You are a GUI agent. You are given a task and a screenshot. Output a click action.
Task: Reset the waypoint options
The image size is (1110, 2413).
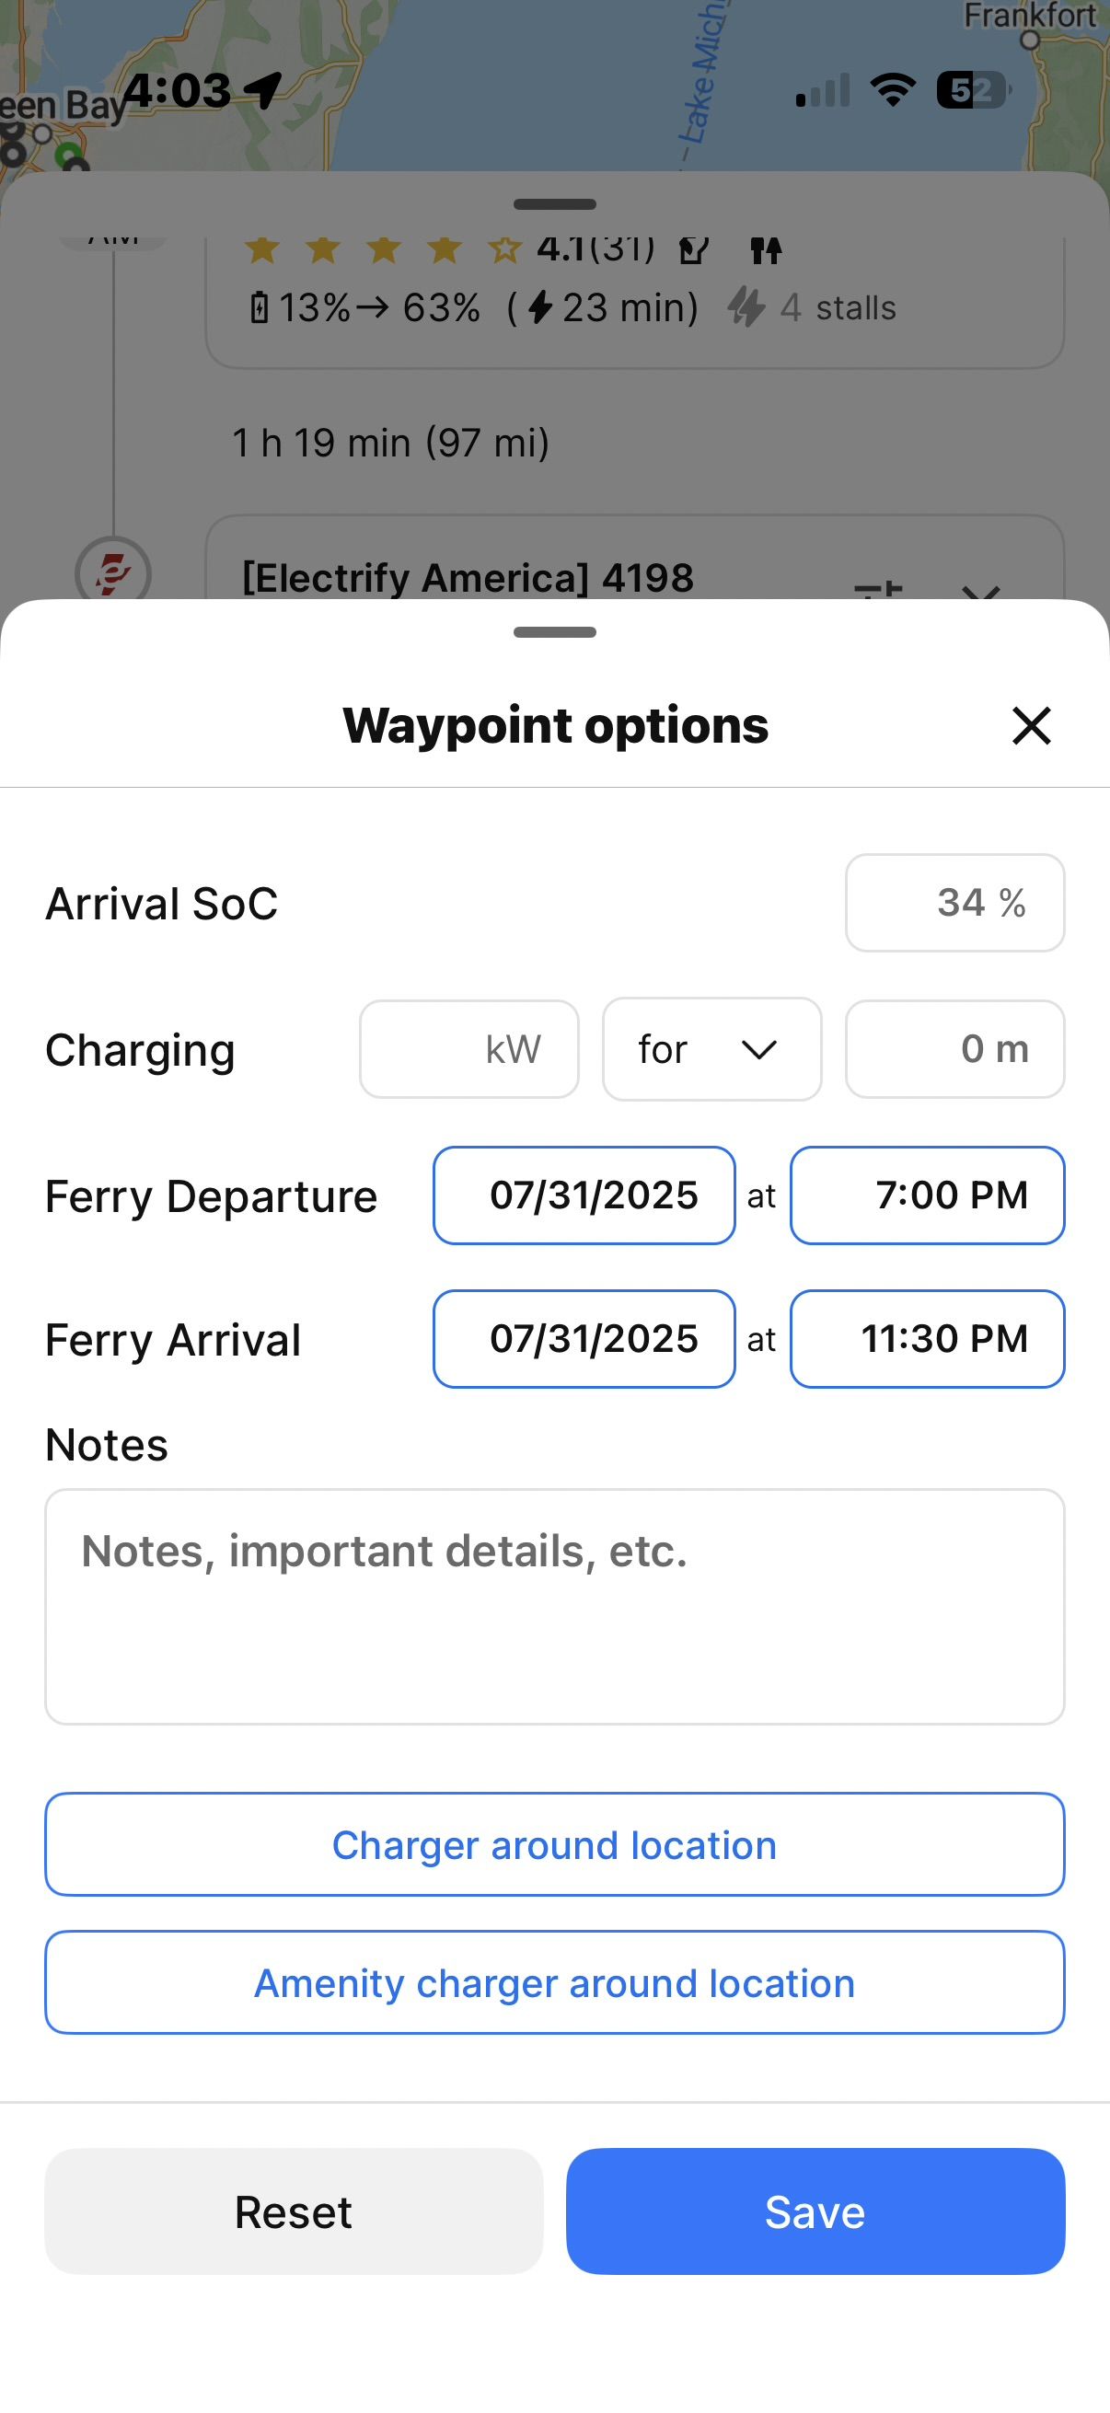295,2211
